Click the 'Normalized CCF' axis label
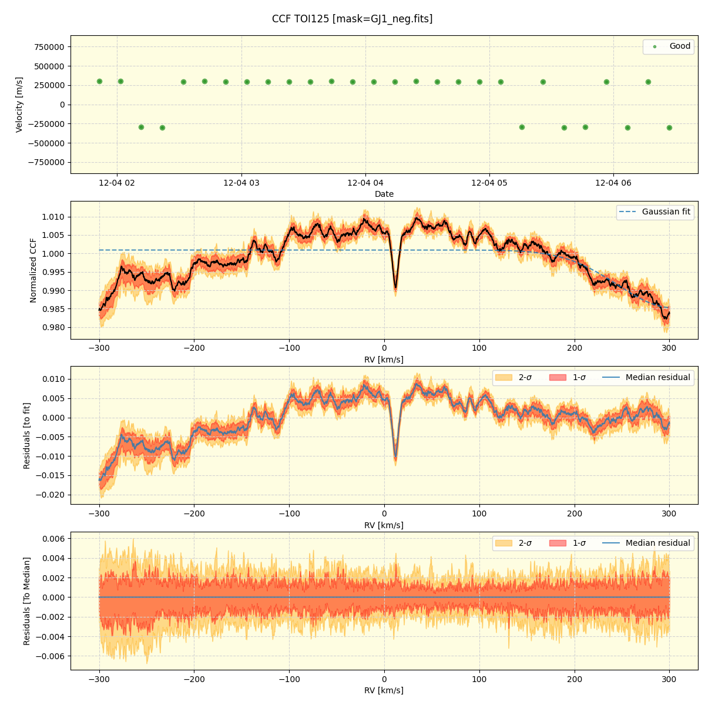 [x=33, y=270]
